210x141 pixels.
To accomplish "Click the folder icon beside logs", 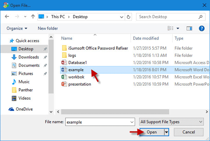I will [64, 55].
